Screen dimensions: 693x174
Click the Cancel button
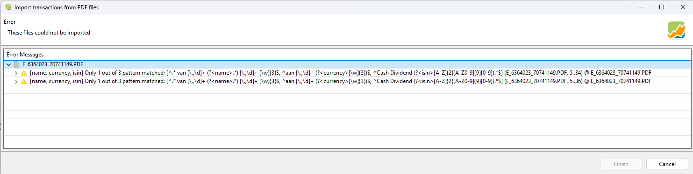click(x=667, y=164)
